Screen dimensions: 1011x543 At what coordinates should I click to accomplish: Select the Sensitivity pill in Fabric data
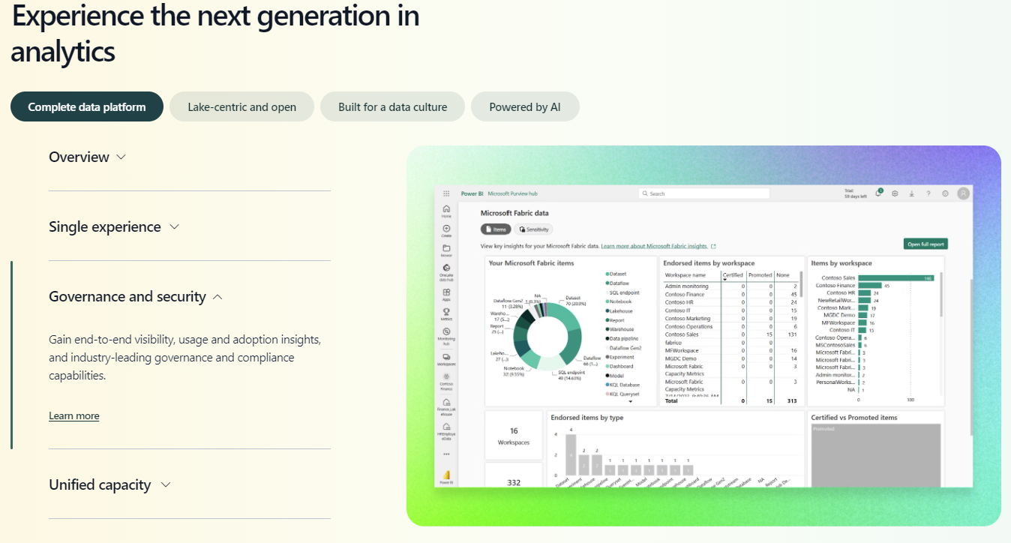pyautogui.click(x=533, y=229)
